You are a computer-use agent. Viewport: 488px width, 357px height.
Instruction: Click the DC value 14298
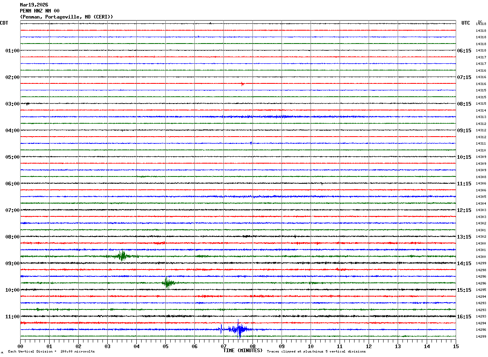tap(481, 270)
